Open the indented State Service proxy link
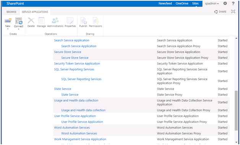This screenshot has height=145, width=240. [70, 95]
